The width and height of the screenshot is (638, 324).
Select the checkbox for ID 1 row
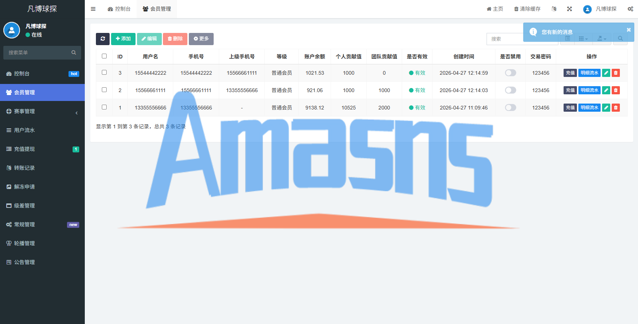[104, 107]
